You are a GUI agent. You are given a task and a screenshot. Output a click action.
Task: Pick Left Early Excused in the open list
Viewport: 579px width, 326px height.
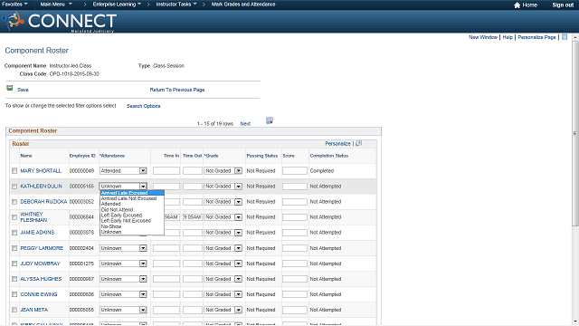tap(121, 216)
